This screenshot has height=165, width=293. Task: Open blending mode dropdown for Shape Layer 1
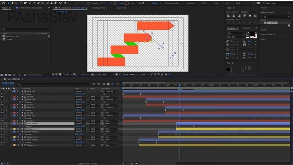click(x=80, y=145)
